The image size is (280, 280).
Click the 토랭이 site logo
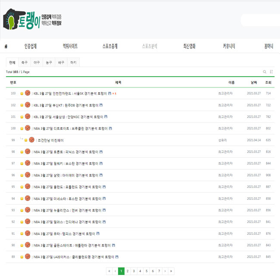coord(32,19)
